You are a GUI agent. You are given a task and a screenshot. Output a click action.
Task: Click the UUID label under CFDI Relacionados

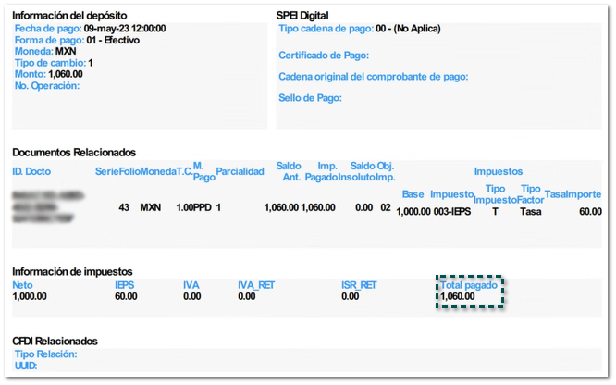(27, 366)
